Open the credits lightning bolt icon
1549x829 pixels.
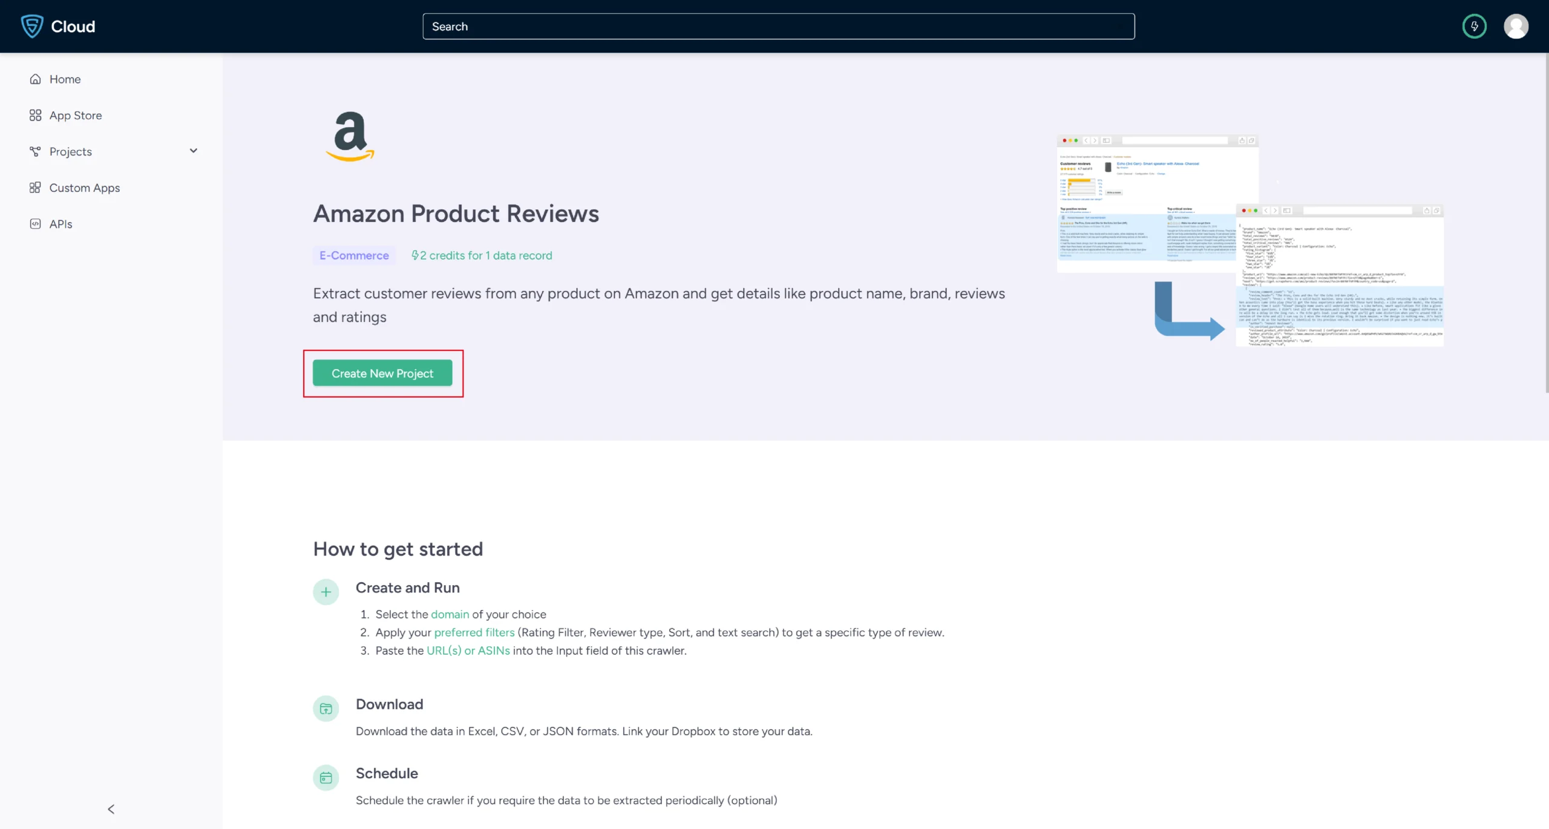pos(1474,26)
